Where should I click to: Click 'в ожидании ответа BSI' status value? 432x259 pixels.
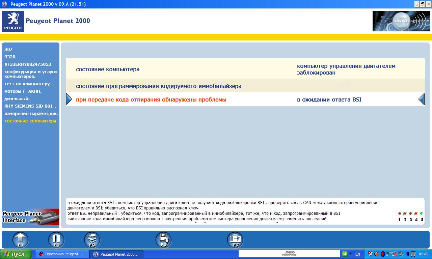point(329,99)
